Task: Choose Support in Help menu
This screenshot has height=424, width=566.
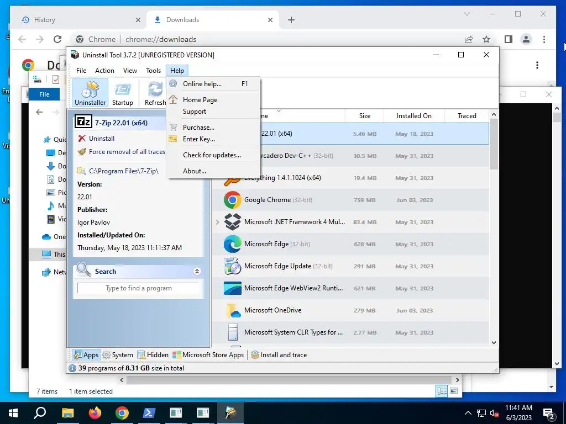Action: (214, 112)
